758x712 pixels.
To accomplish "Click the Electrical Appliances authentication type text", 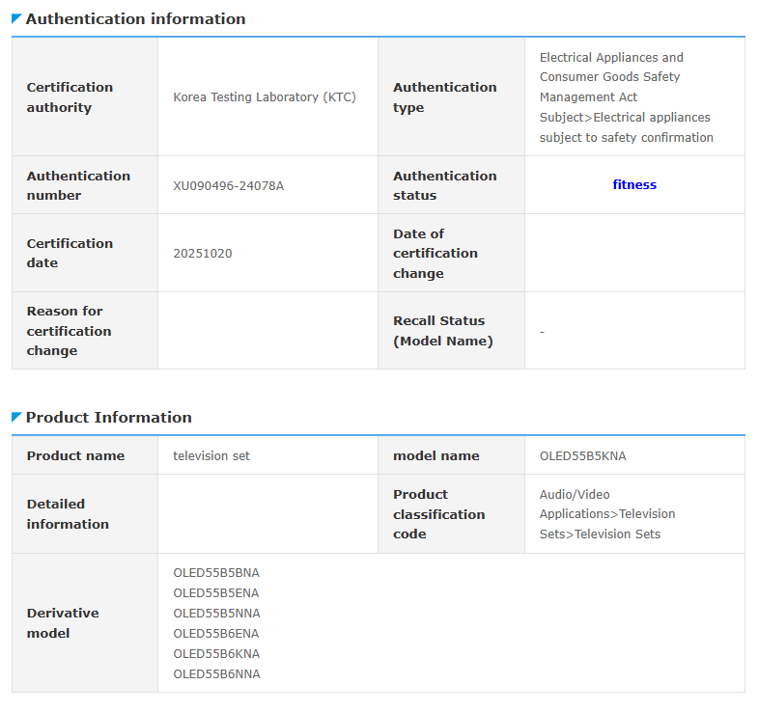I will tap(626, 97).
